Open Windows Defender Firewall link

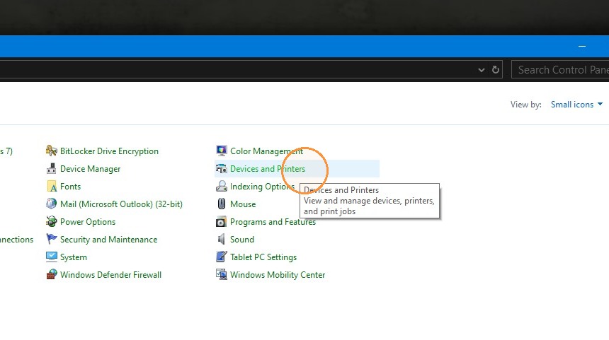click(x=110, y=275)
